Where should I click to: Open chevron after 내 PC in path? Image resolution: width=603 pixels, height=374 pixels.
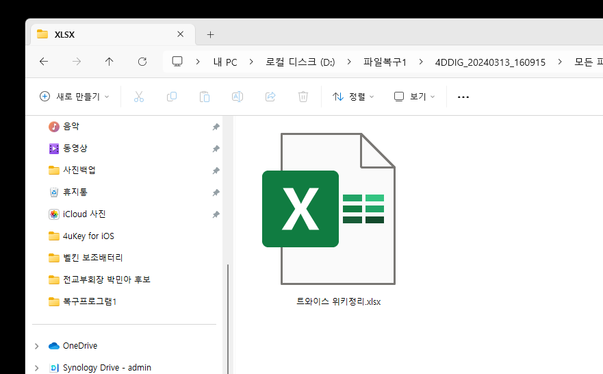251,62
